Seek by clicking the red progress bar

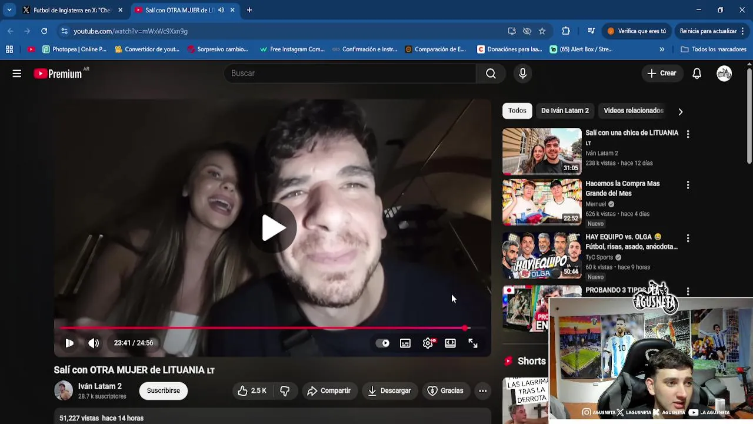[262, 328]
